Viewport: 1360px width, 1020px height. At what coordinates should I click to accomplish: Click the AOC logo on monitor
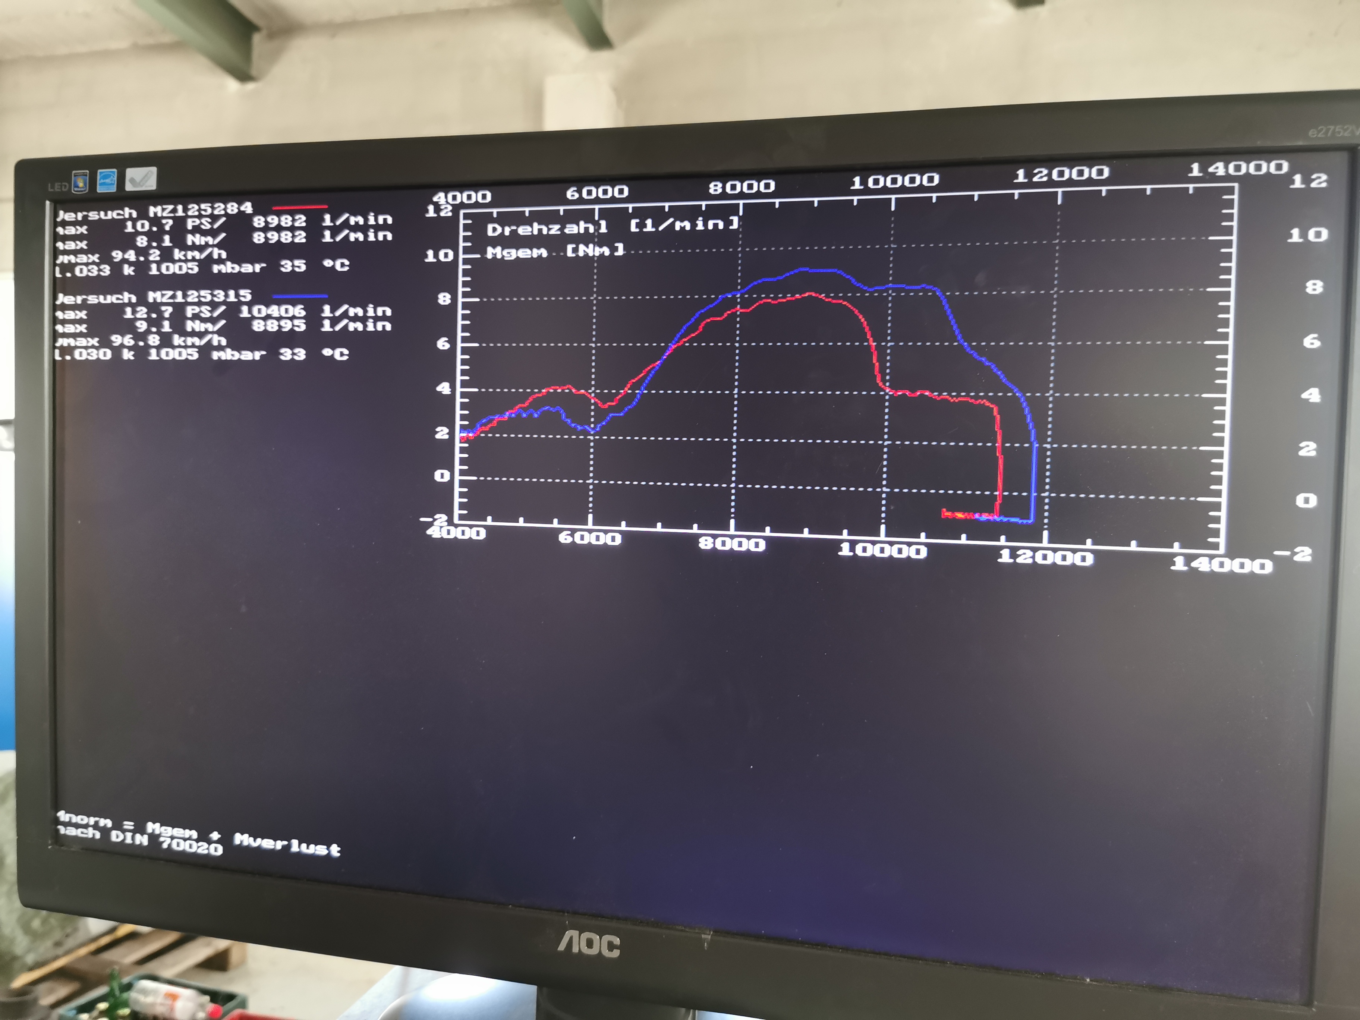588,944
